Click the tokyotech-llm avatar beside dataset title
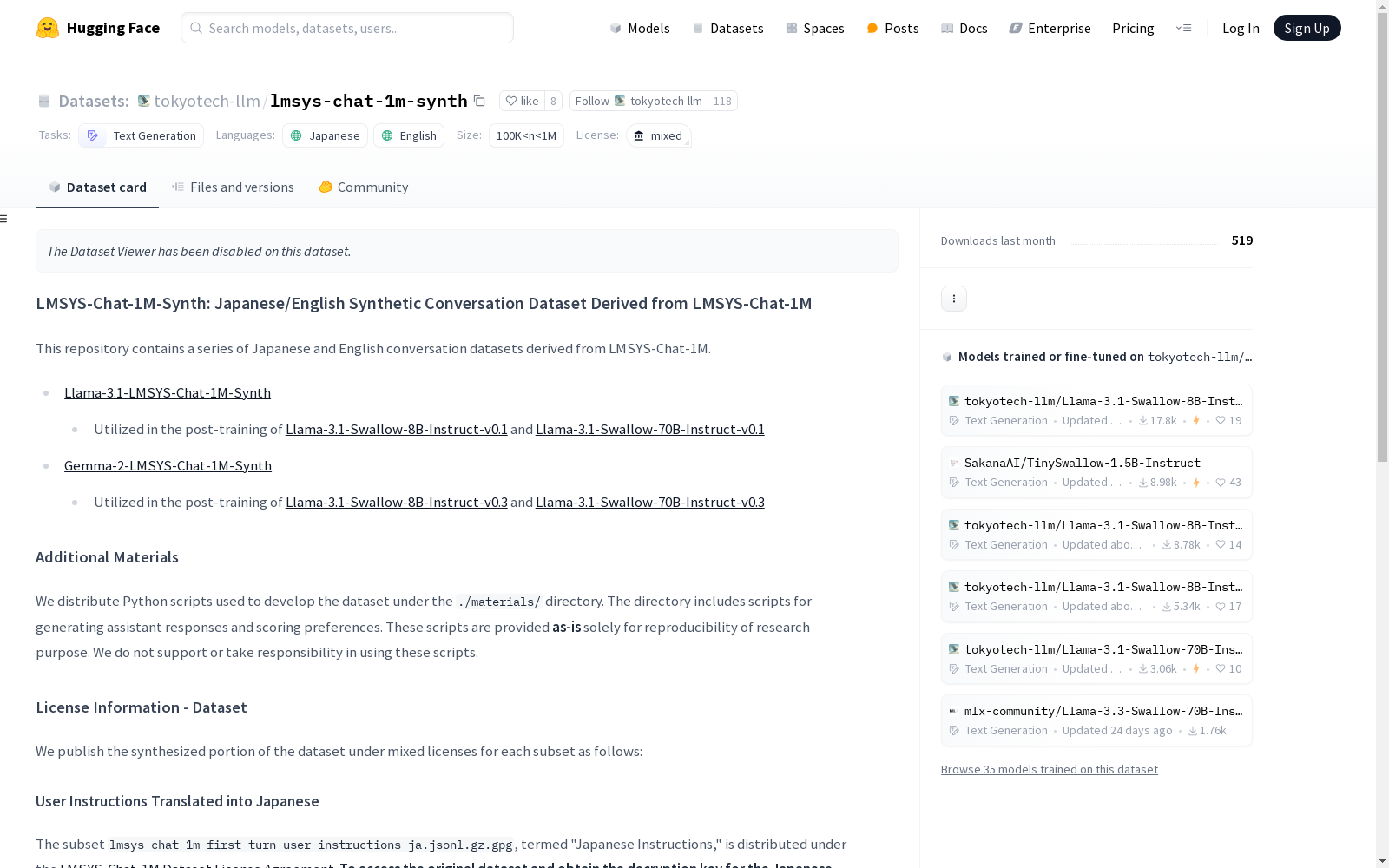The width and height of the screenshot is (1389, 868). coord(143,101)
